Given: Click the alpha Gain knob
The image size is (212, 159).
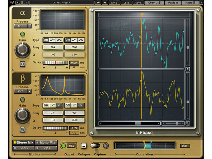Looking at the screenshot, I should coord(23,50).
